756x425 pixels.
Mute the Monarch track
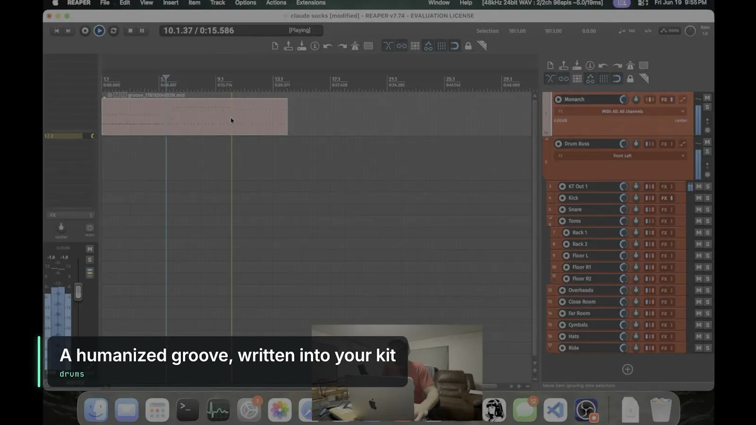coord(707,98)
